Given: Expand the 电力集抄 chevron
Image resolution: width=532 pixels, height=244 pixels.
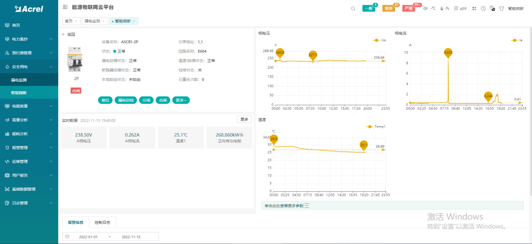Looking at the screenshot, I should 51,39.
